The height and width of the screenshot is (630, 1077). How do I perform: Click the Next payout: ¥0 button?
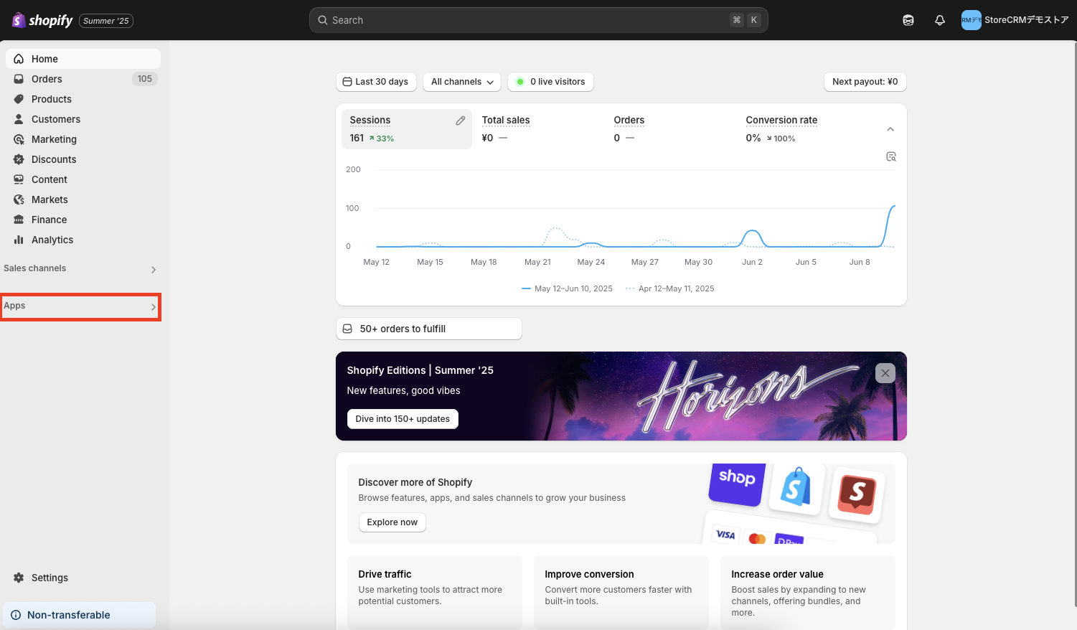[865, 82]
